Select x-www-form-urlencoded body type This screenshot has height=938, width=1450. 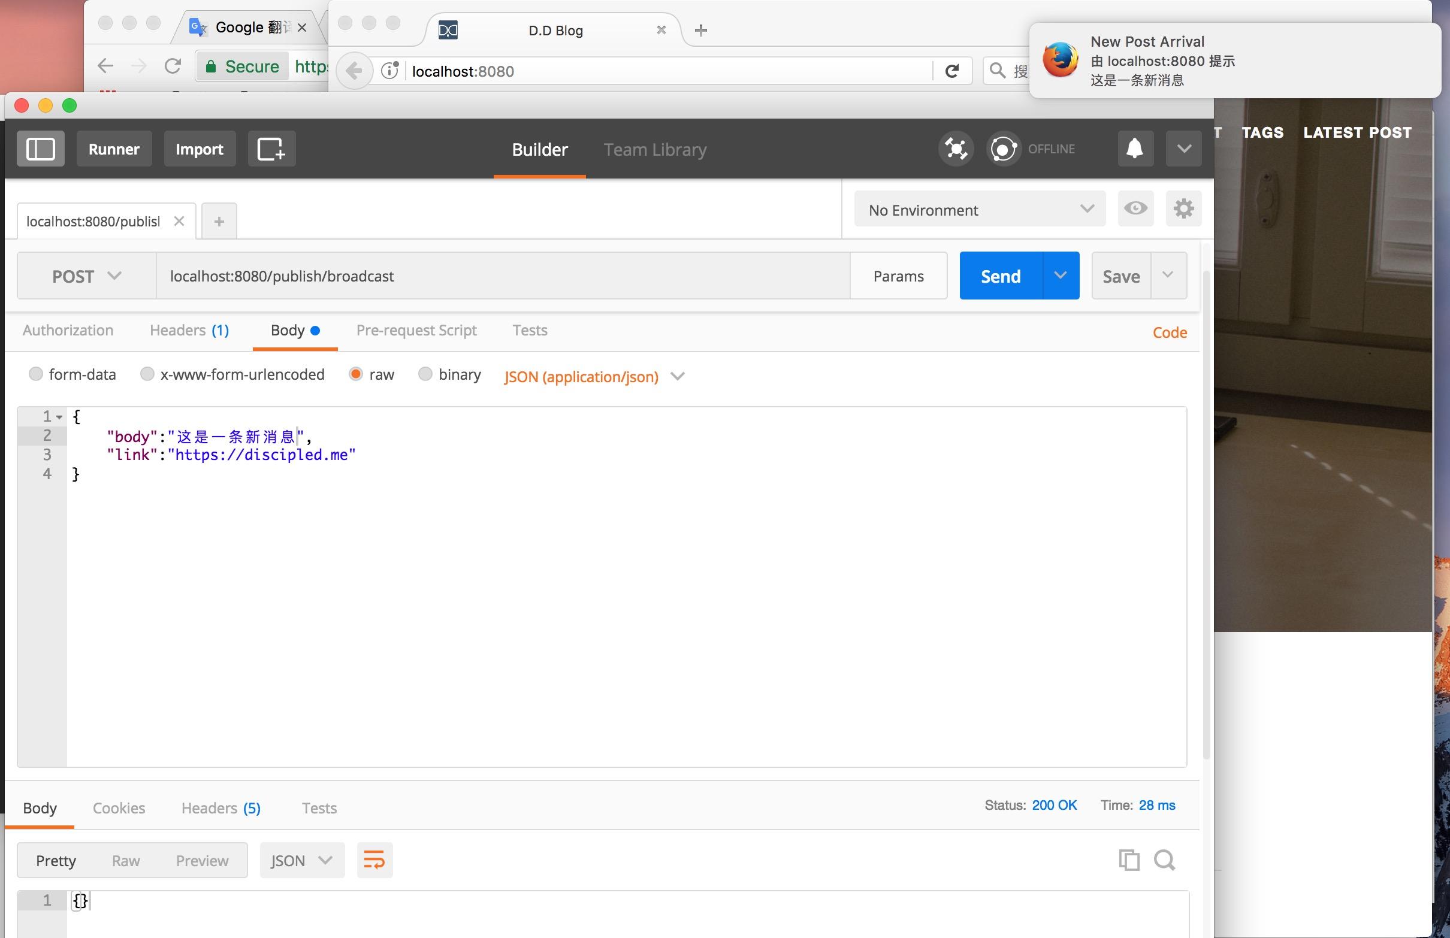click(146, 374)
